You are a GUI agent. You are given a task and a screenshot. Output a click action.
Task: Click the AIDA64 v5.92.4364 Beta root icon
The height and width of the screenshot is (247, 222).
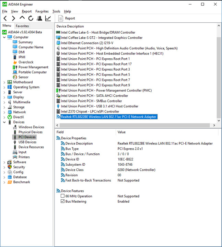click(x=4, y=32)
